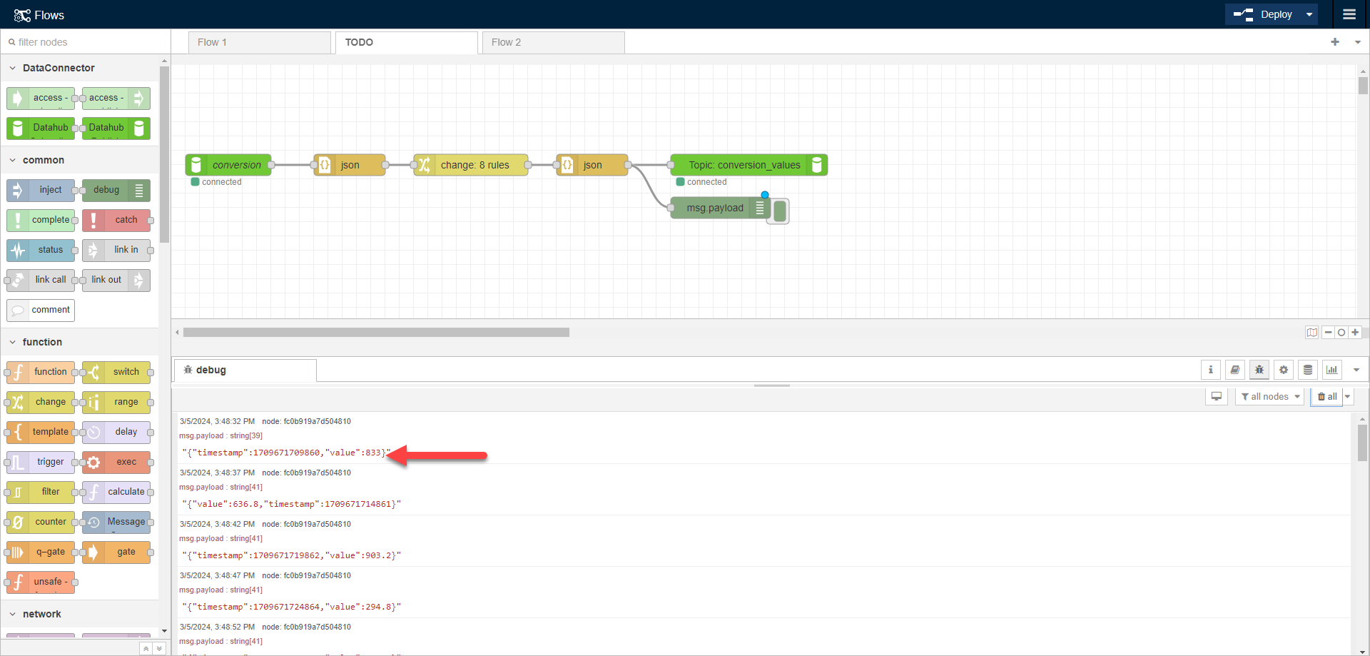Toggle the canvas navigator minimap

pyautogui.click(x=1313, y=332)
